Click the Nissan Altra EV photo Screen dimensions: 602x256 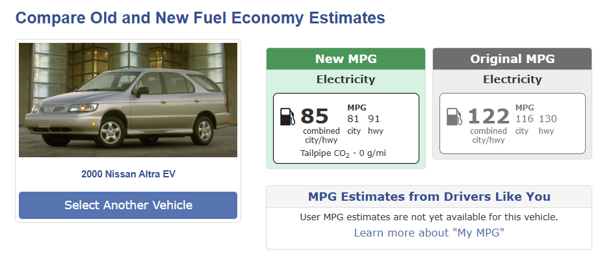tap(128, 100)
